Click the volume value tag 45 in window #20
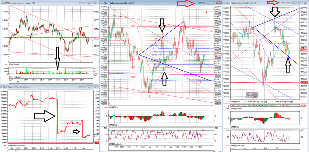Screen dimensions: 309x152 95,74
